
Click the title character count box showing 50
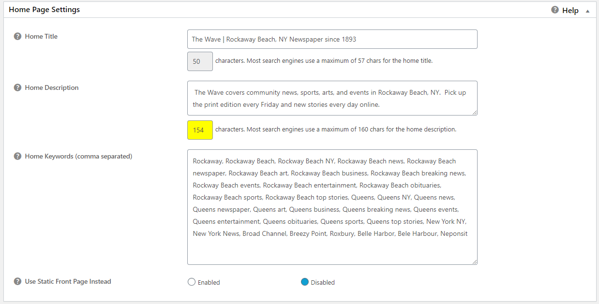(x=200, y=61)
